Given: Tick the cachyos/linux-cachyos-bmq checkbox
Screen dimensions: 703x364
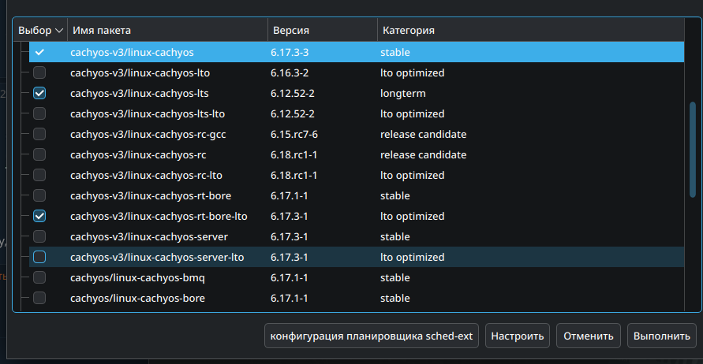Looking at the screenshot, I should (39, 277).
